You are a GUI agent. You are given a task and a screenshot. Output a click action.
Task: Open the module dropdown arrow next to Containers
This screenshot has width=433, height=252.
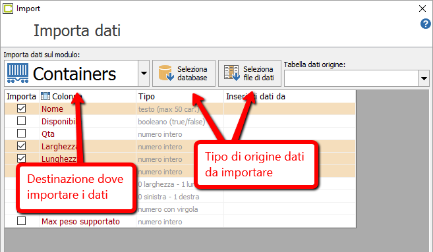[144, 73]
